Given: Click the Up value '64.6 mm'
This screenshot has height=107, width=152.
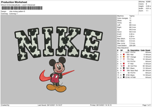Looking at the screenshot, I should click(132, 30).
